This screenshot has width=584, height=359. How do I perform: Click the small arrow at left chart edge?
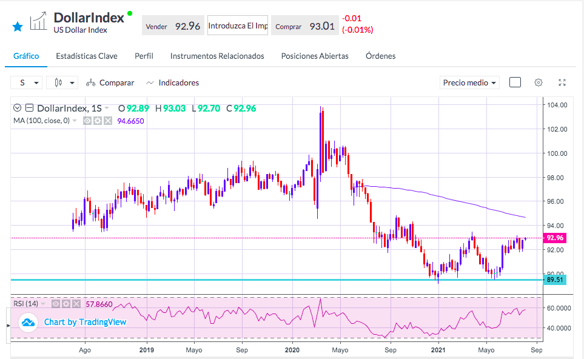coord(8,326)
